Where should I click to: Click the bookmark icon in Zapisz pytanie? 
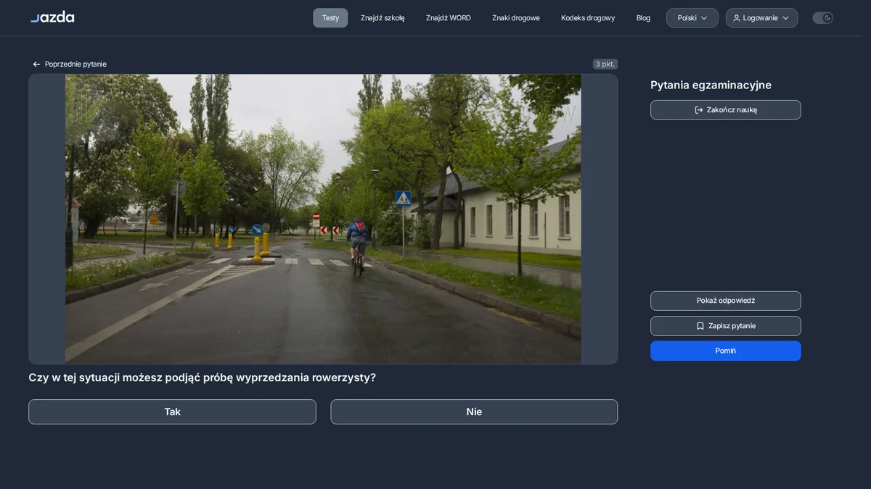point(700,326)
